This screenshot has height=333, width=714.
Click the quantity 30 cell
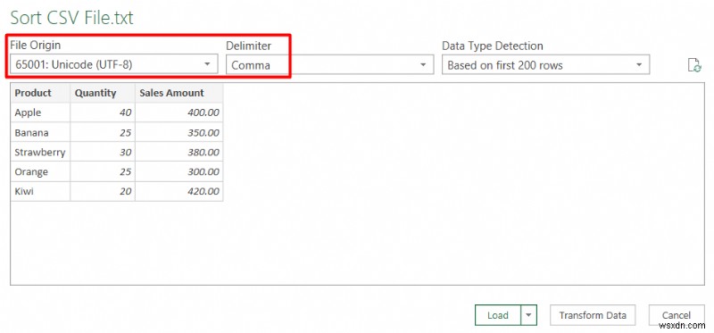click(x=103, y=152)
